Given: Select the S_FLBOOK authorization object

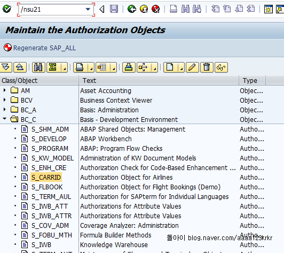Looking at the screenshot, I should 47,187.
